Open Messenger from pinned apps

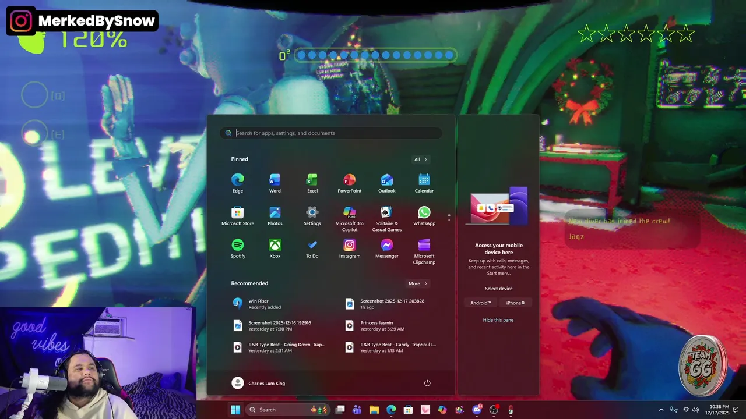point(387,248)
